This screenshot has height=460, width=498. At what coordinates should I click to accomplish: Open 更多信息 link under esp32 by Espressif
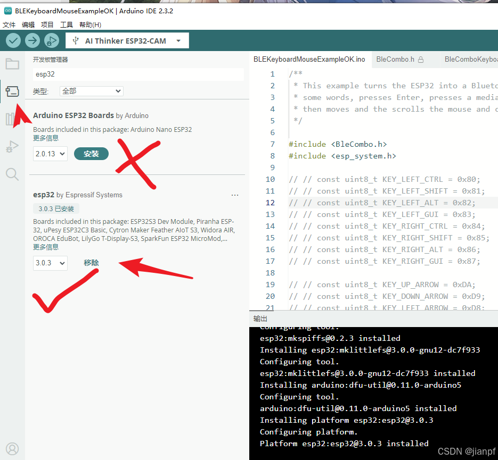[46, 247]
